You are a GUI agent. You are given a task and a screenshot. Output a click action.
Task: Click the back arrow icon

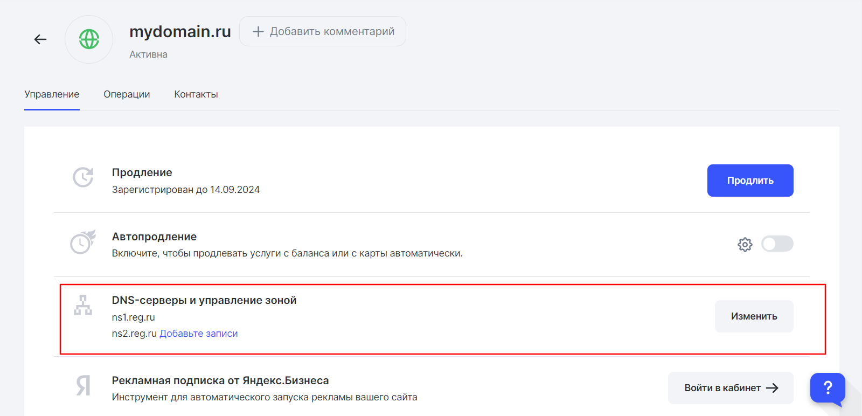(40, 39)
